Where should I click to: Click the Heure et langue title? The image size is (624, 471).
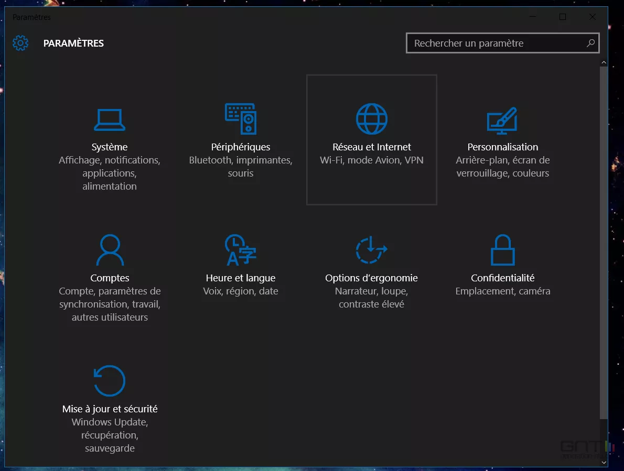pos(241,278)
